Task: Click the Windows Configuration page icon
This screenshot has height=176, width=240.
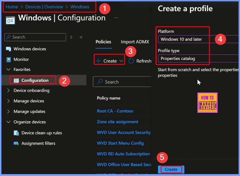Action: pos(10,20)
